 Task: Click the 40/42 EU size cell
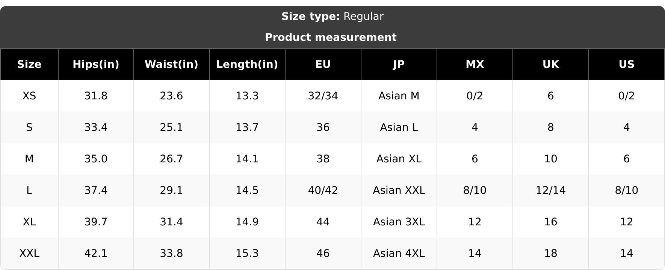(x=323, y=190)
